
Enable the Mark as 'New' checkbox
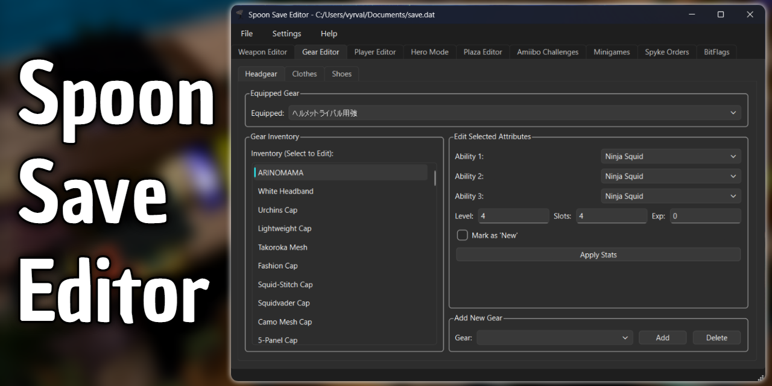(x=463, y=235)
